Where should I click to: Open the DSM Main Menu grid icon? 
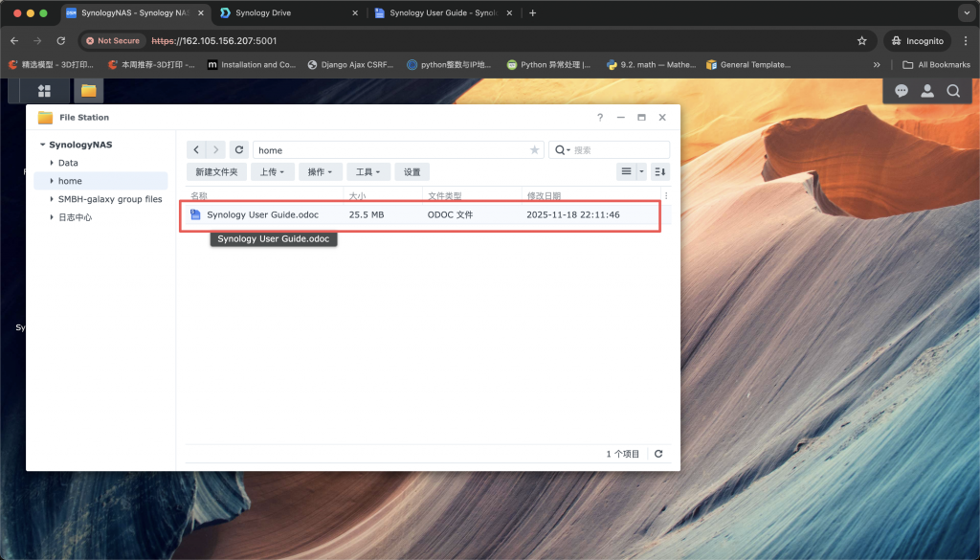pyautogui.click(x=44, y=91)
